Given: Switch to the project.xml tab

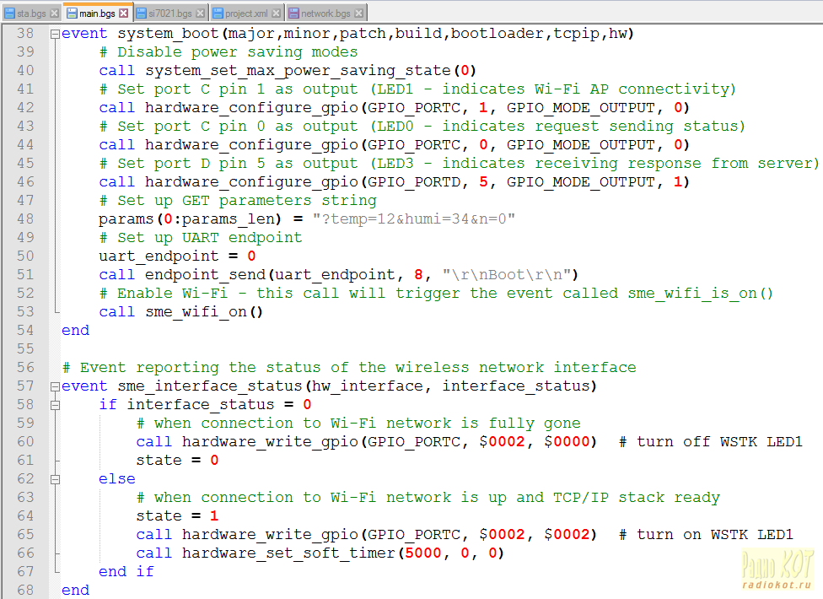Looking at the screenshot, I should 247,13.
